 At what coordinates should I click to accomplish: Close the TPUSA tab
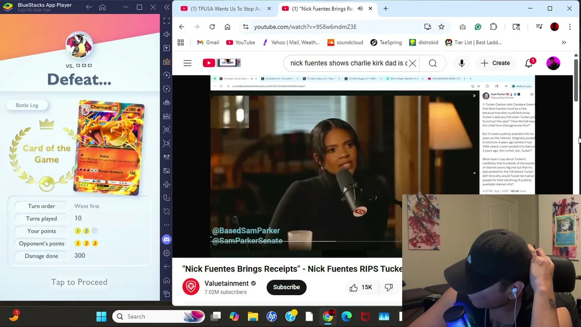(x=269, y=9)
